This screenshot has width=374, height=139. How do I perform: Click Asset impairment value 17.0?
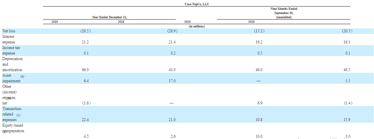click(x=172, y=81)
